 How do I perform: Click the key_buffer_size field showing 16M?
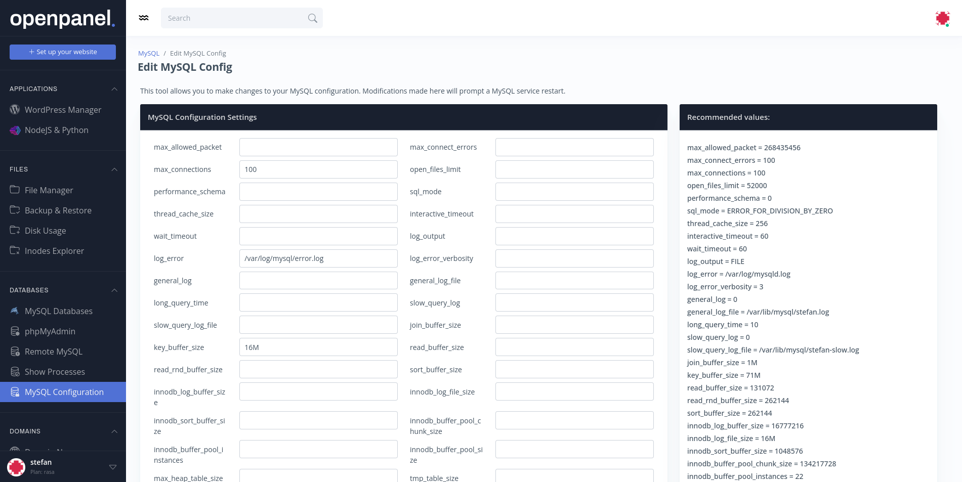pos(318,347)
